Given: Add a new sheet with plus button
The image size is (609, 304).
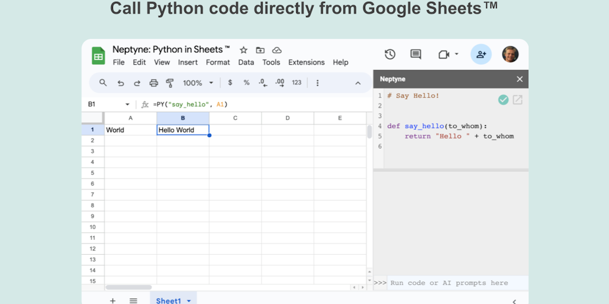Looking at the screenshot, I should (x=112, y=300).
